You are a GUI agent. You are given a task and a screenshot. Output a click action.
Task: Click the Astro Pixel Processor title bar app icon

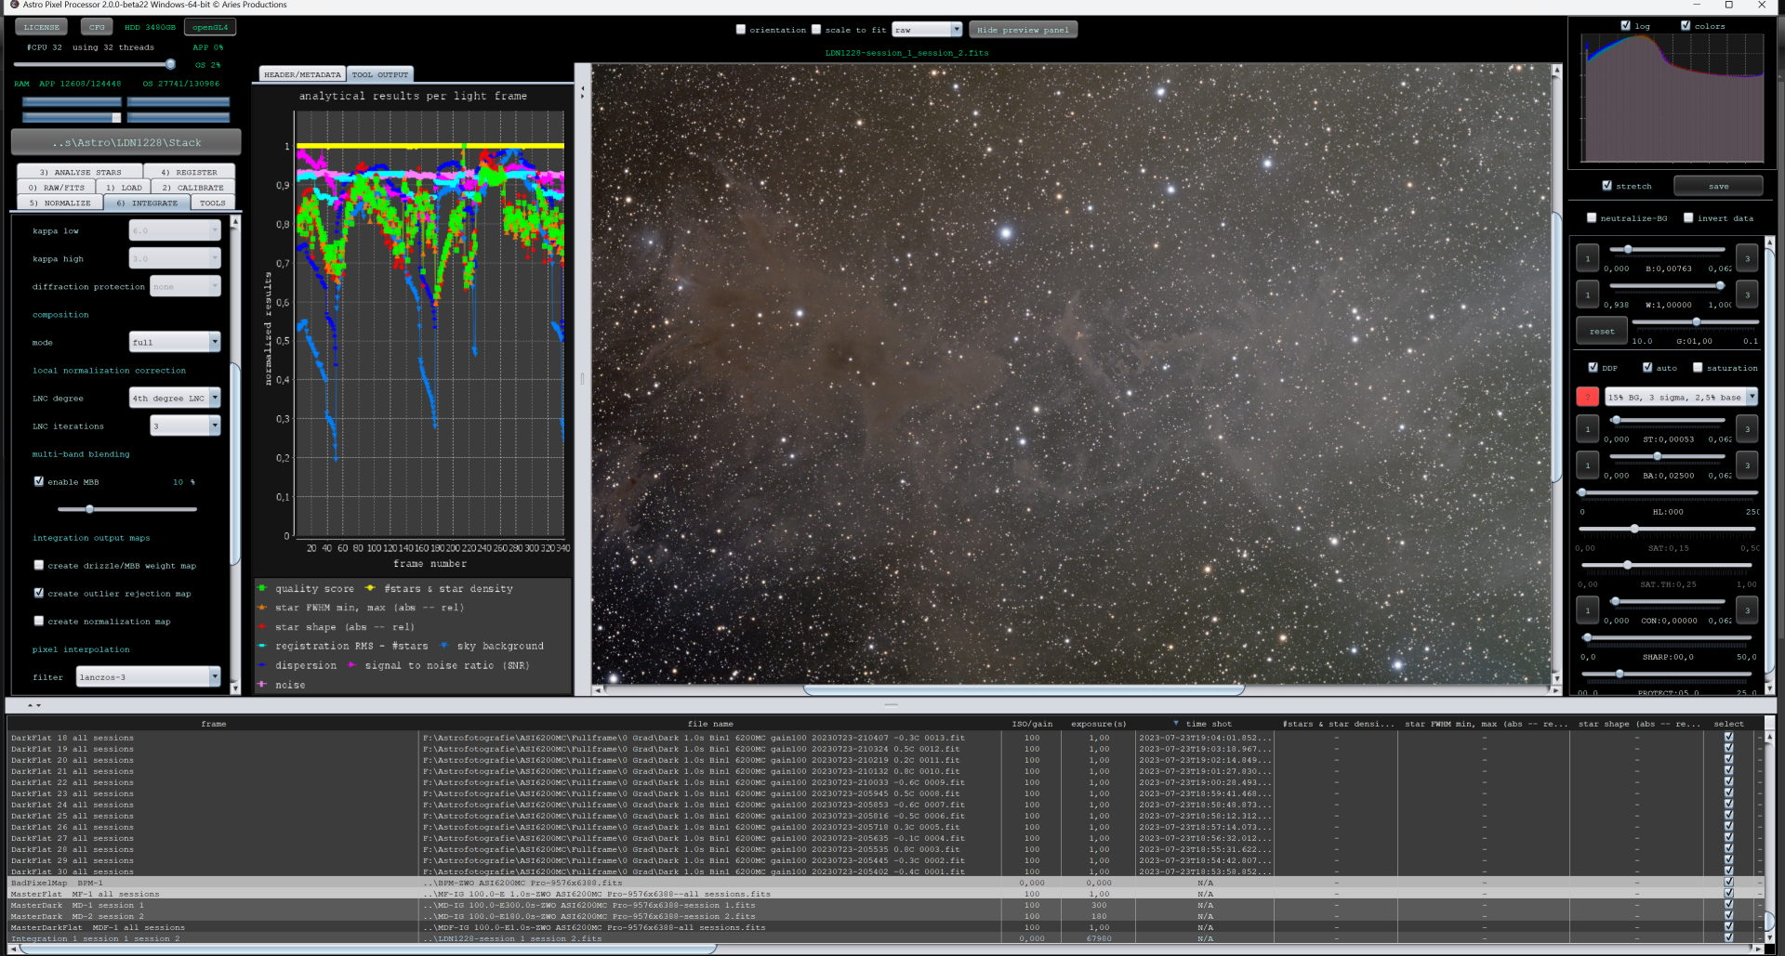(x=13, y=5)
